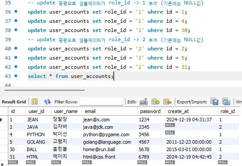The height and width of the screenshot is (166, 242).
Task: Sort by the user_name column header
Action: click(x=66, y=111)
